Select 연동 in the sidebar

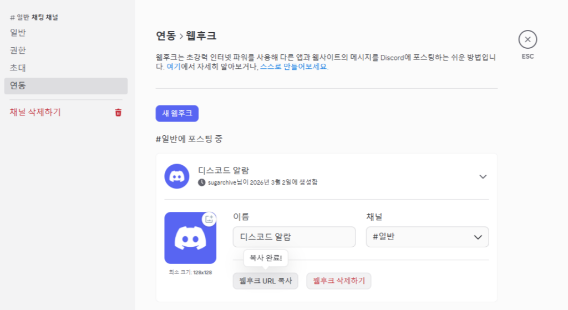click(18, 86)
